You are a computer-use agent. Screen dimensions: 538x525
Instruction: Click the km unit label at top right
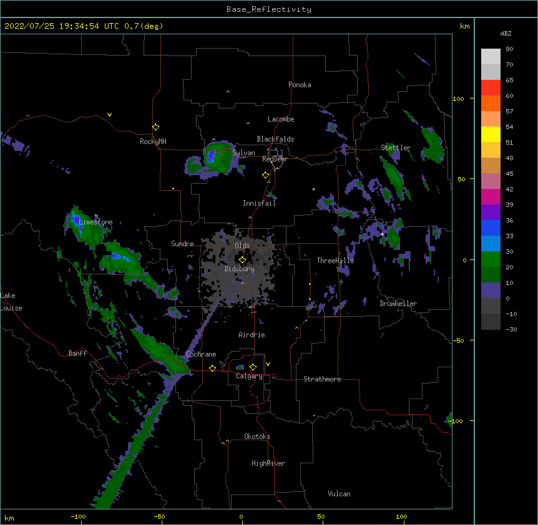pos(464,26)
